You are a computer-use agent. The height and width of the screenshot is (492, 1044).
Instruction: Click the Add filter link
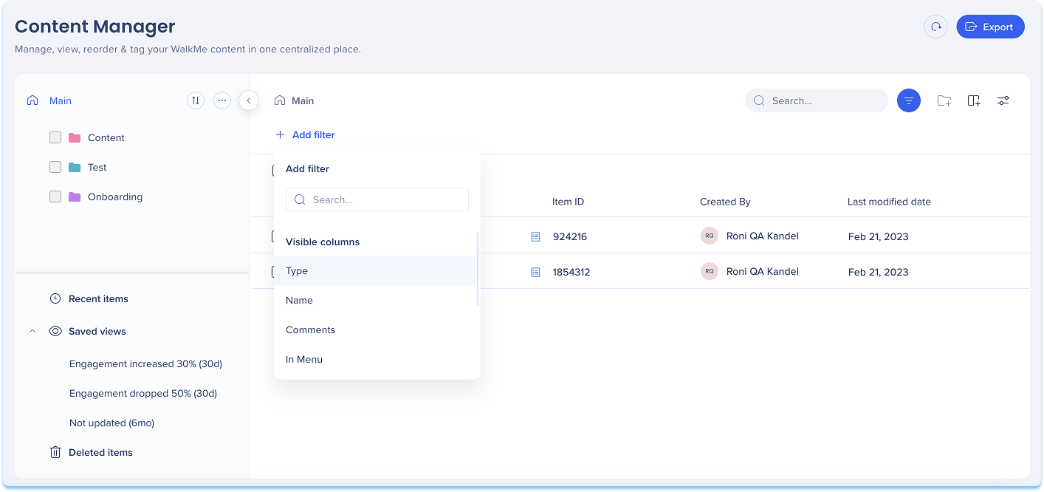(305, 134)
